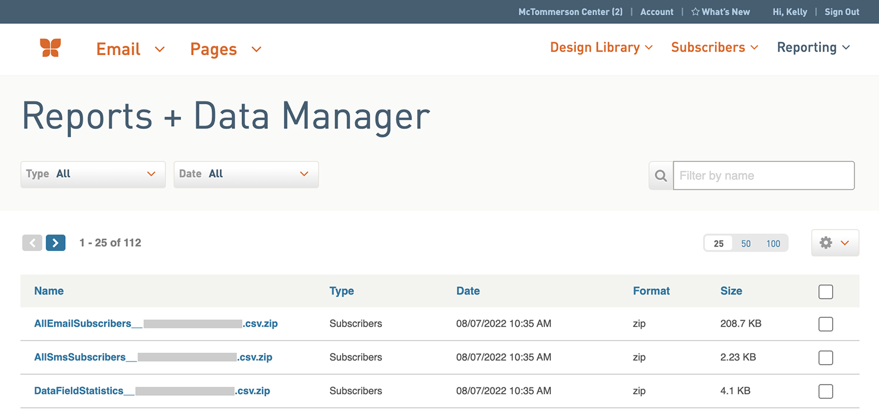The height and width of the screenshot is (411, 879).
Task: Click the star icon beside What's New
Action: 695,12
